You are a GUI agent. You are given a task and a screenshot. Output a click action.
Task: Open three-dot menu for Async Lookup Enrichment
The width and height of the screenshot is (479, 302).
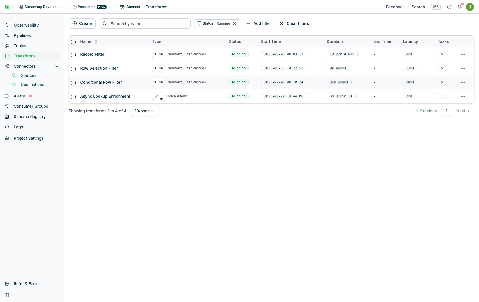click(x=463, y=96)
